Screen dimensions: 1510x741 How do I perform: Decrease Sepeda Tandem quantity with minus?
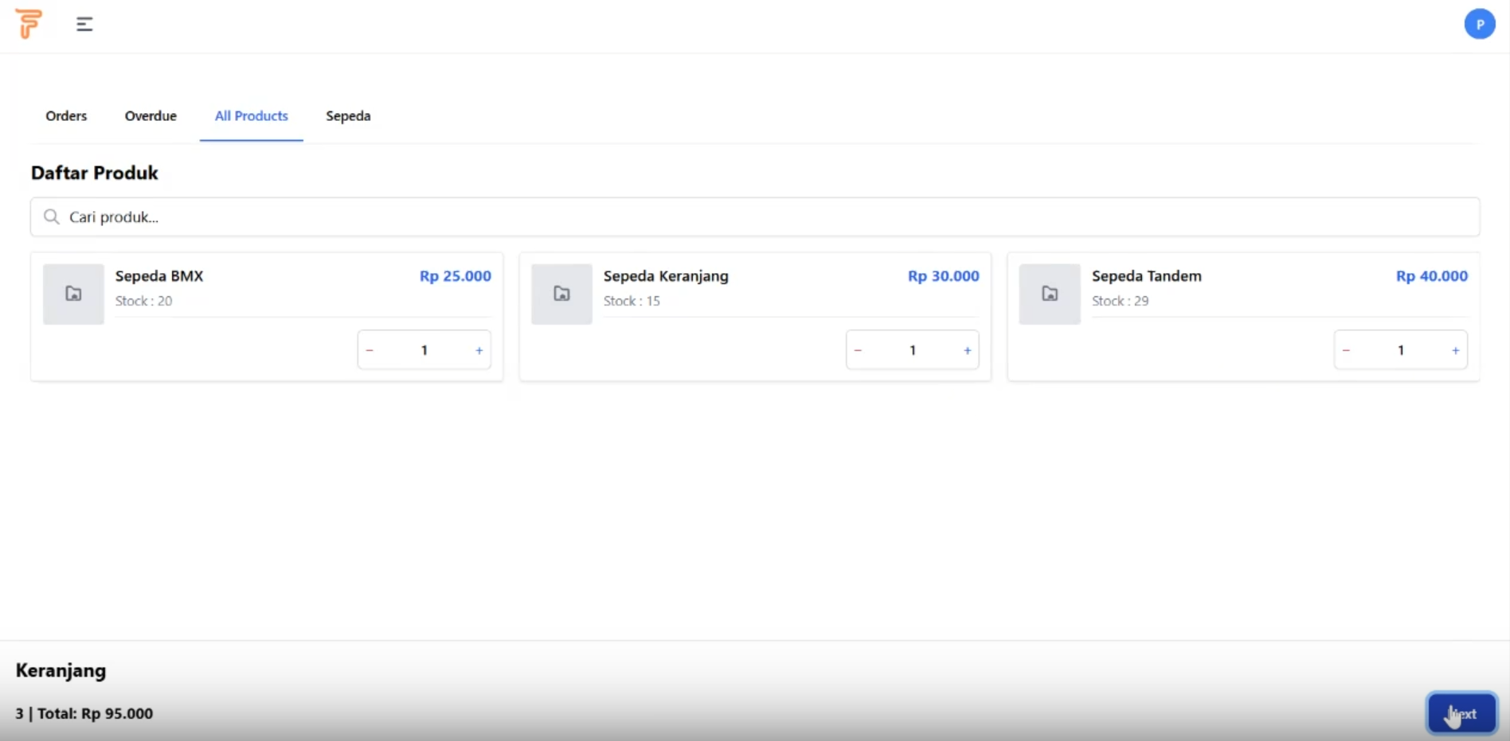coord(1346,350)
